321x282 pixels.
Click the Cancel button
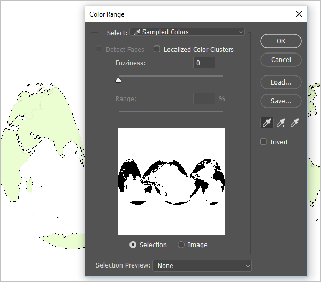pyautogui.click(x=281, y=60)
